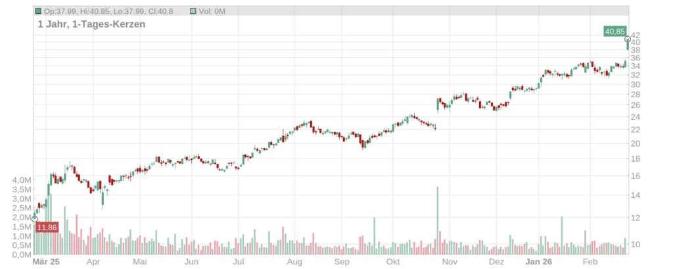
Task: Click the '1 Jahr, 1-Tages-Kerzen' chart title
Action: click(x=91, y=24)
